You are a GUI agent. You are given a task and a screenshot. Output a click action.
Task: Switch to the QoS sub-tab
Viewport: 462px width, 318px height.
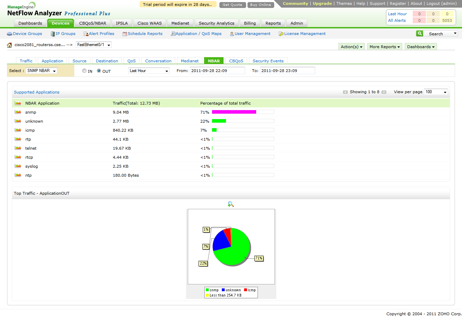click(132, 61)
